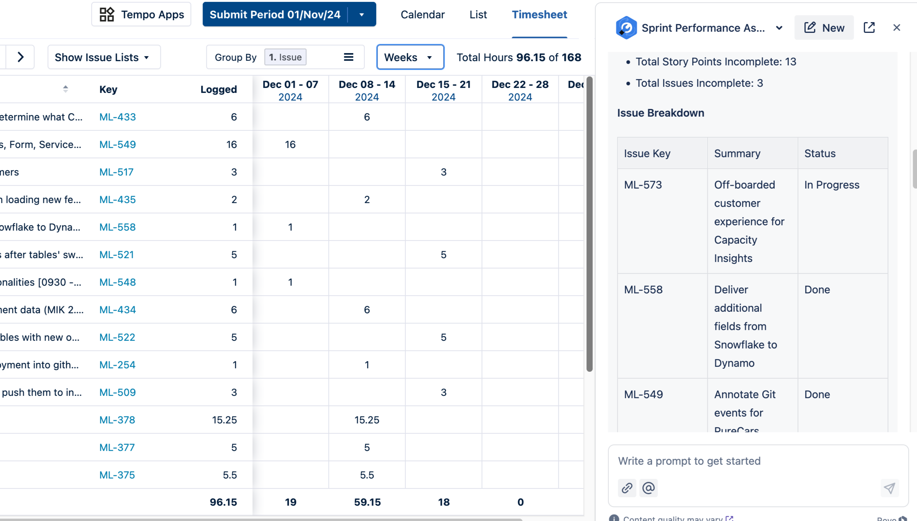Switch to the List tab
The height and width of the screenshot is (521, 917).
pyautogui.click(x=478, y=15)
